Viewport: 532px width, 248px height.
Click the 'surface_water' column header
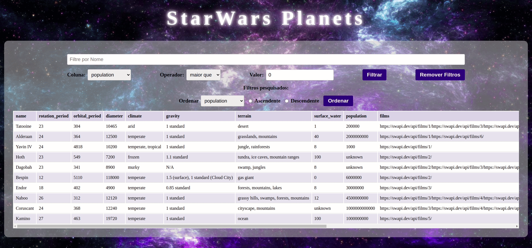coord(328,116)
